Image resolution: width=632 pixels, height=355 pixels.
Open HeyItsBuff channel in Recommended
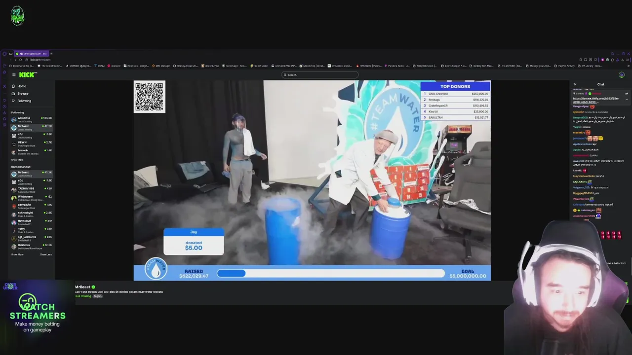point(32,222)
